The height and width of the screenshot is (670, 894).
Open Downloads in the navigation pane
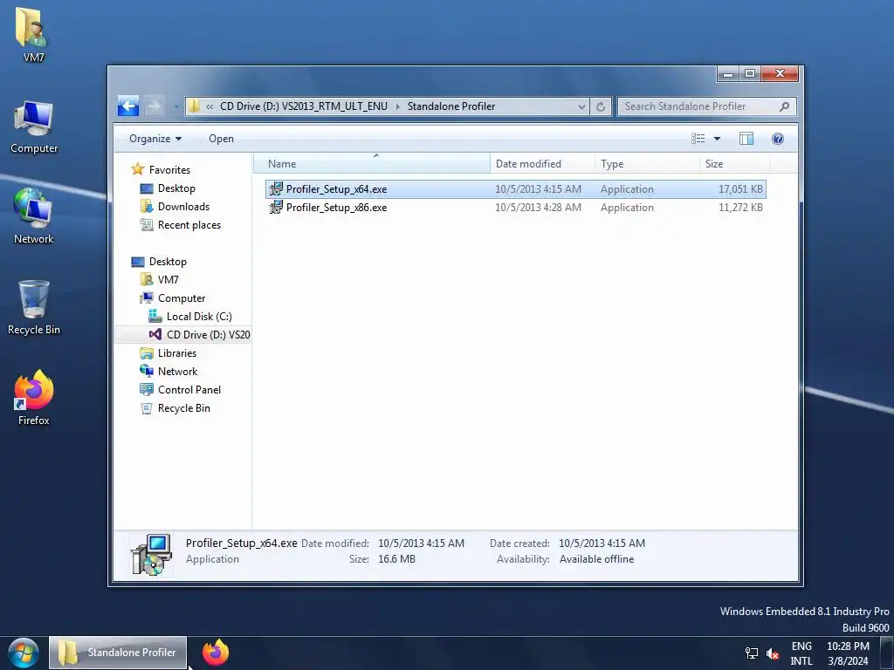point(183,206)
